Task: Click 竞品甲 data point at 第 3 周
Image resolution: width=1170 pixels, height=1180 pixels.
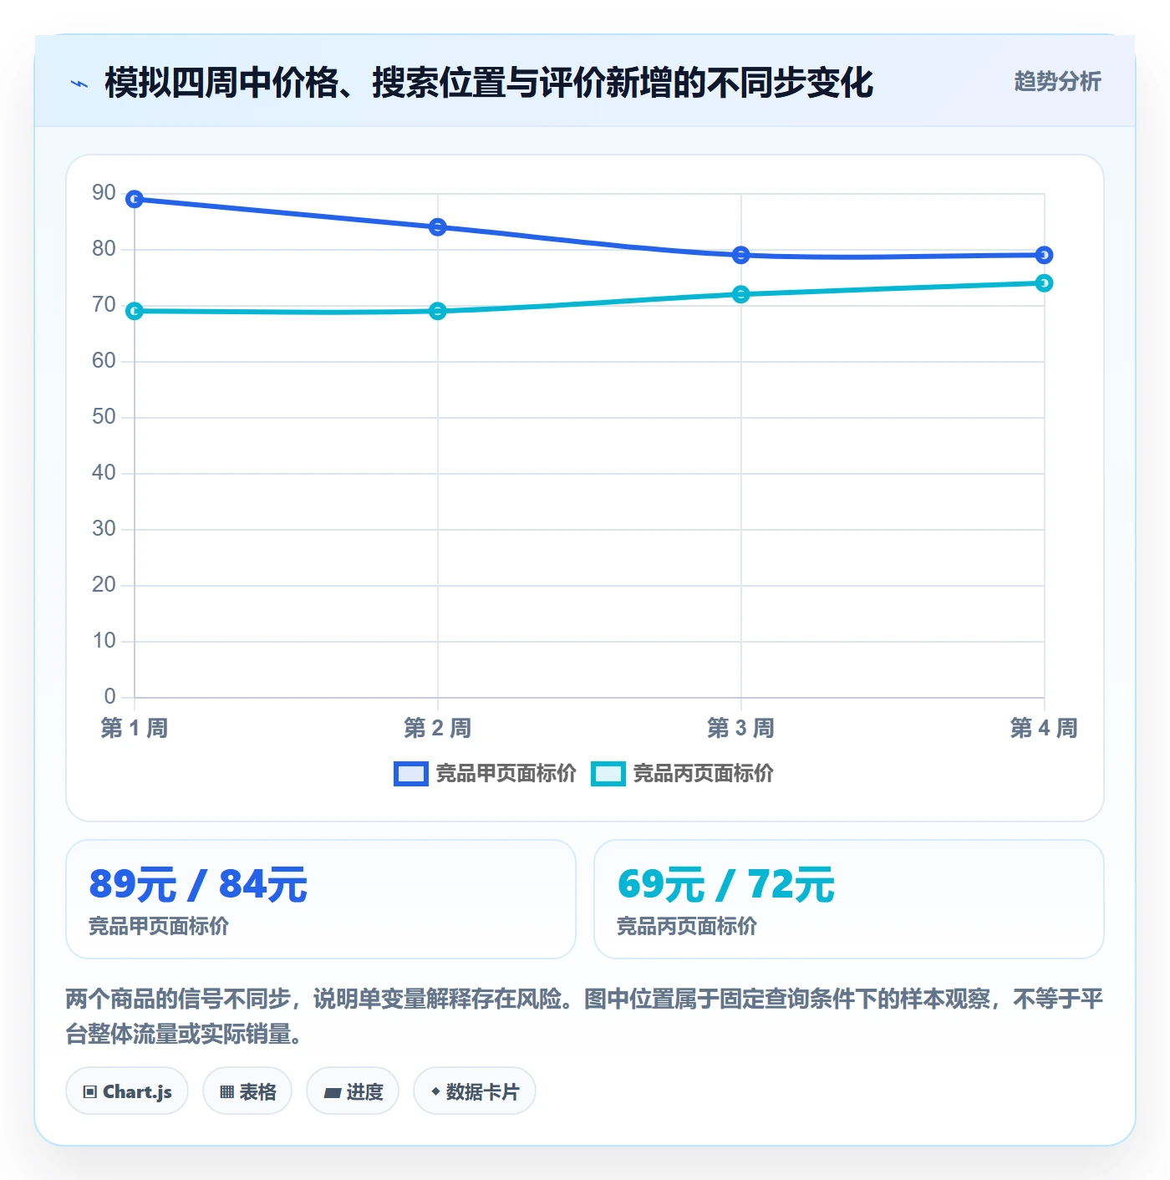Action: (x=740, y=255)
